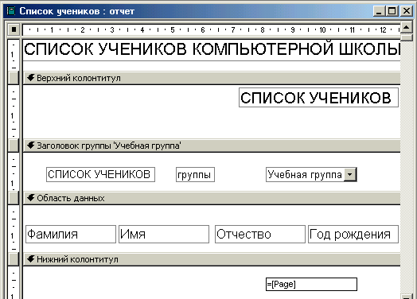The width and height of the screenshot is (417, 299).
Task: Select the Верхний колонтитул section bar
Action: tap(212, 78)
